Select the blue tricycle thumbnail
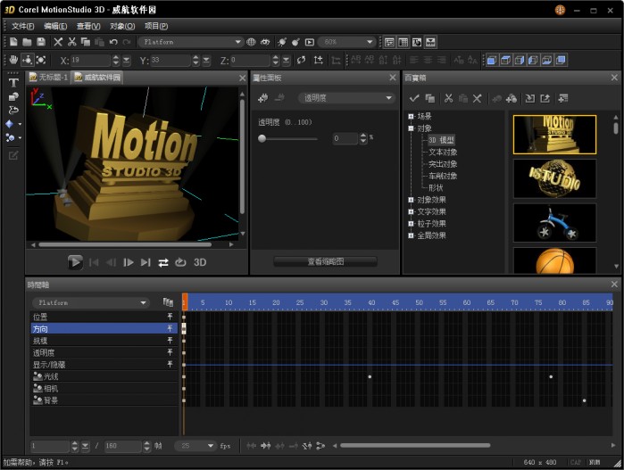This screenshot has width=624, height=470. 554,223
